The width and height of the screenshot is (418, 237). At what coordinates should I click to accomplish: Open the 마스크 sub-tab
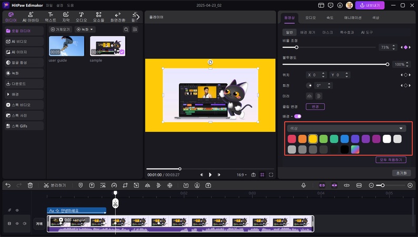pos(327,32)
